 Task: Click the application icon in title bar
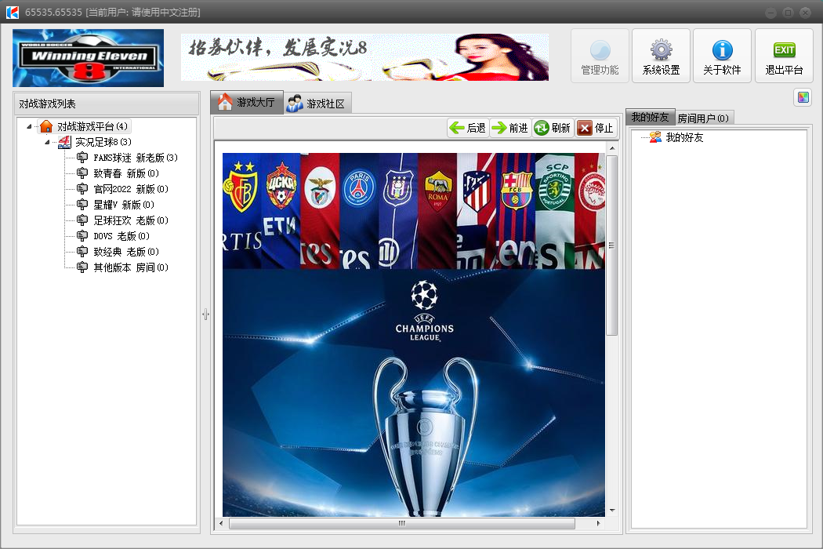coord(12,12)
